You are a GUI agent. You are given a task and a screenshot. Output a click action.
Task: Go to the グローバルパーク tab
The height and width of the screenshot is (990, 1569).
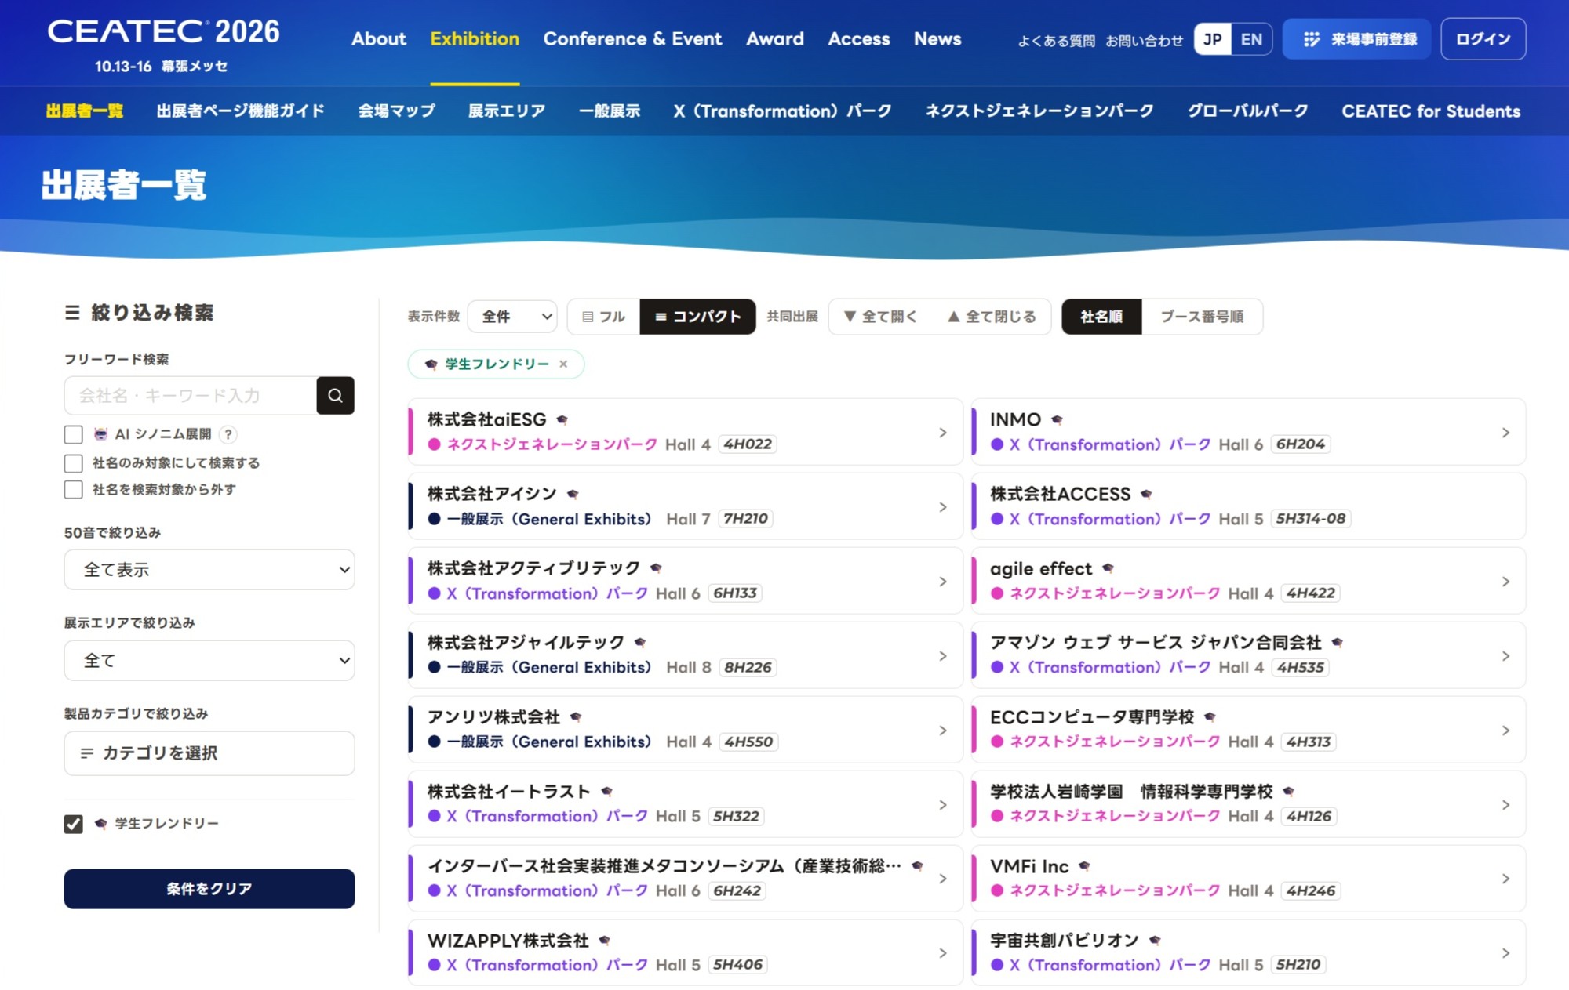[1247, 111]
